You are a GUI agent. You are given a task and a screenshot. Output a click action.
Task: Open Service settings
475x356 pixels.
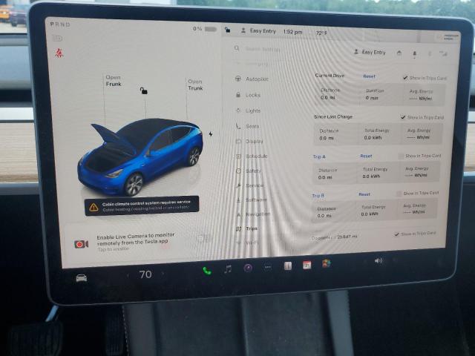point(249,185)
